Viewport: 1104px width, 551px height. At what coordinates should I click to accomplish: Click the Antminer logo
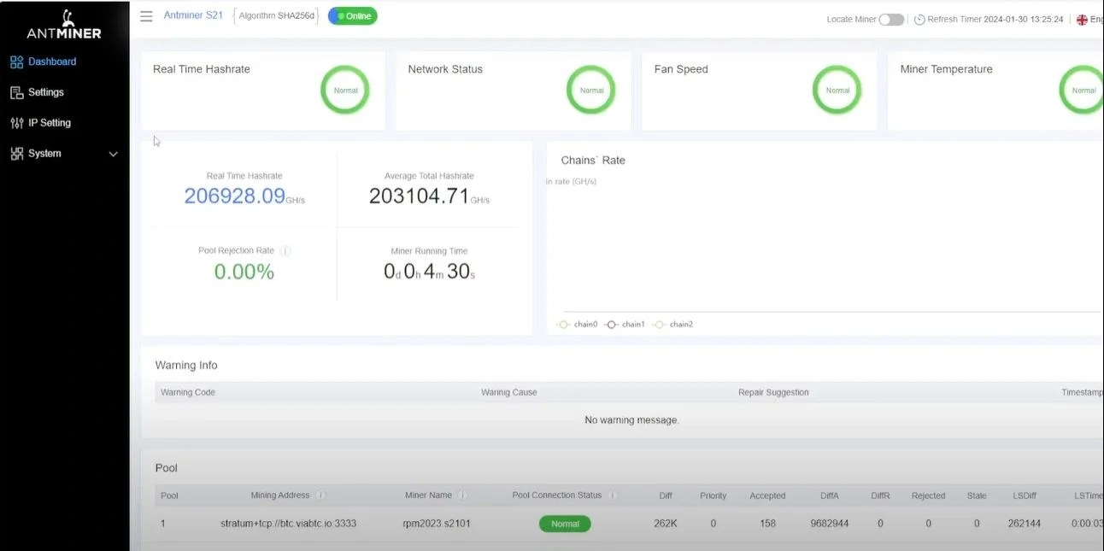click(x=64, y=24)
